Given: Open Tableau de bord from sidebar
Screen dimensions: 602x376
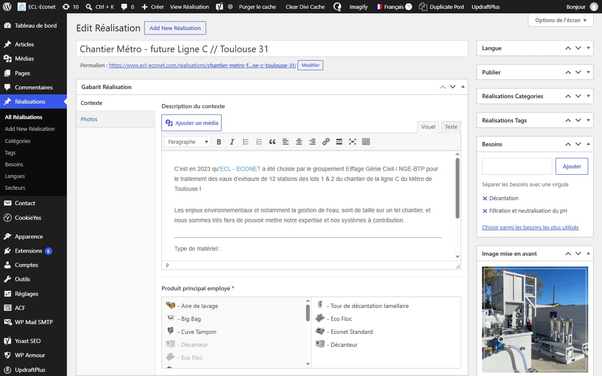Looking at the screenshot, I should tap(33, 25).
